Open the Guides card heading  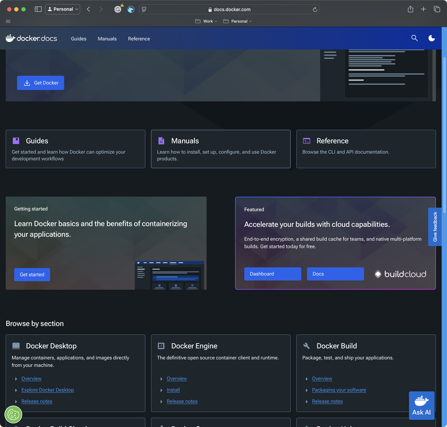click(x=37, y=141)
